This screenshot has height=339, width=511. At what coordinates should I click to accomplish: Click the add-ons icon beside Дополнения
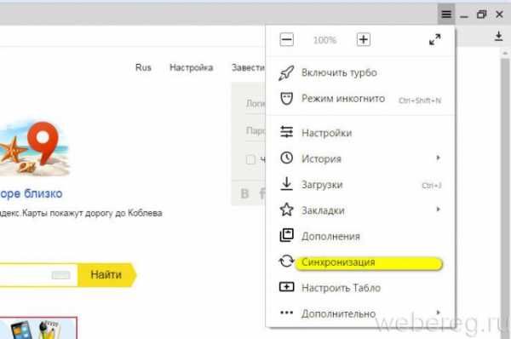coord(287,235)
